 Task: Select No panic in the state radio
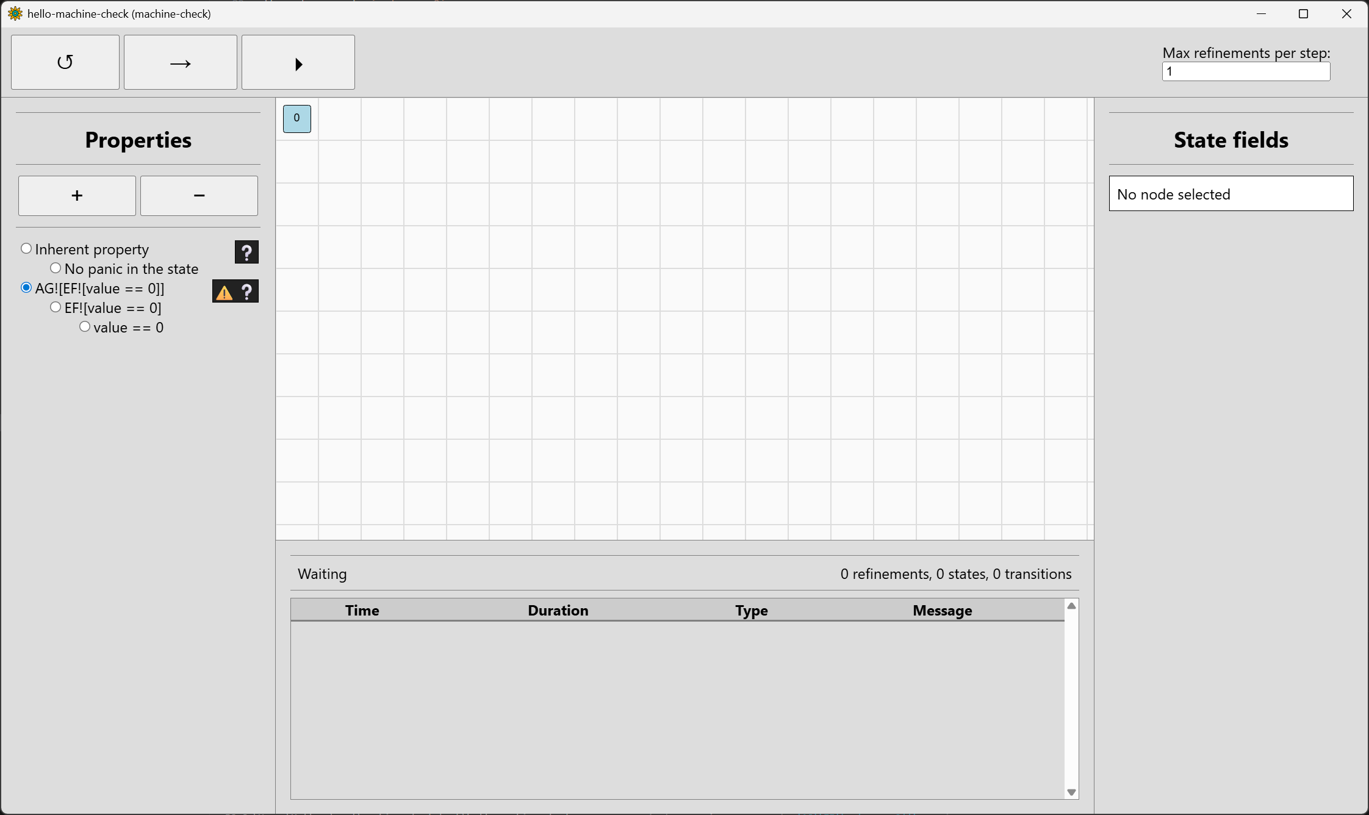pyautogui.click(x=56, y=268)
